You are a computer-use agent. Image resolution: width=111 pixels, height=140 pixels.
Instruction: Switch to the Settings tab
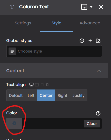point(23,23)
